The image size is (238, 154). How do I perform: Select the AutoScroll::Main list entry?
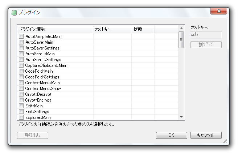[x=40, y=54]
